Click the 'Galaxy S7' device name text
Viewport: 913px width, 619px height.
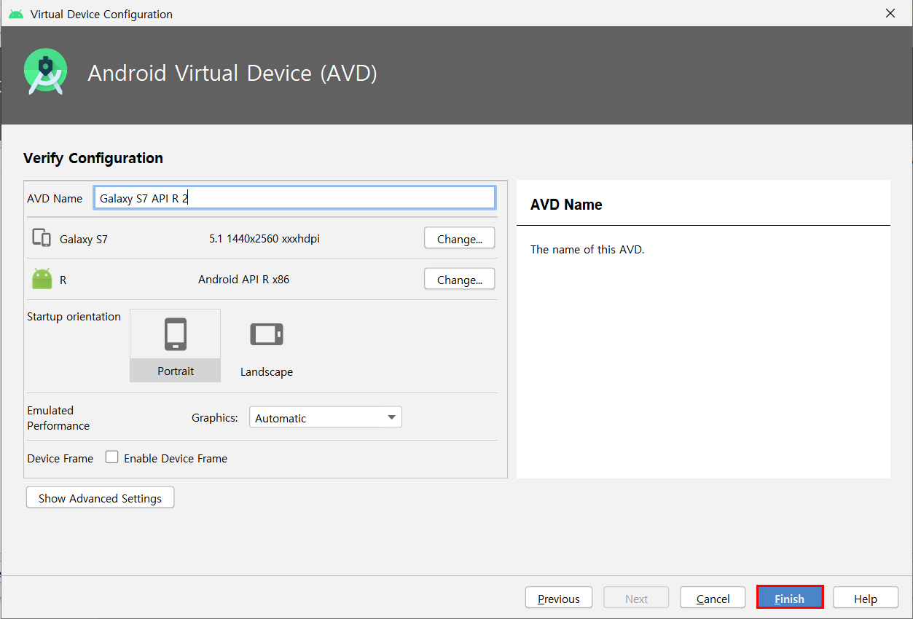coord(84,239)
